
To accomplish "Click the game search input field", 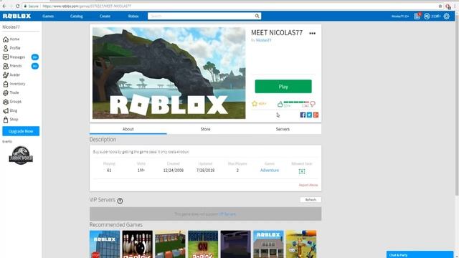I will click(201, 16).
